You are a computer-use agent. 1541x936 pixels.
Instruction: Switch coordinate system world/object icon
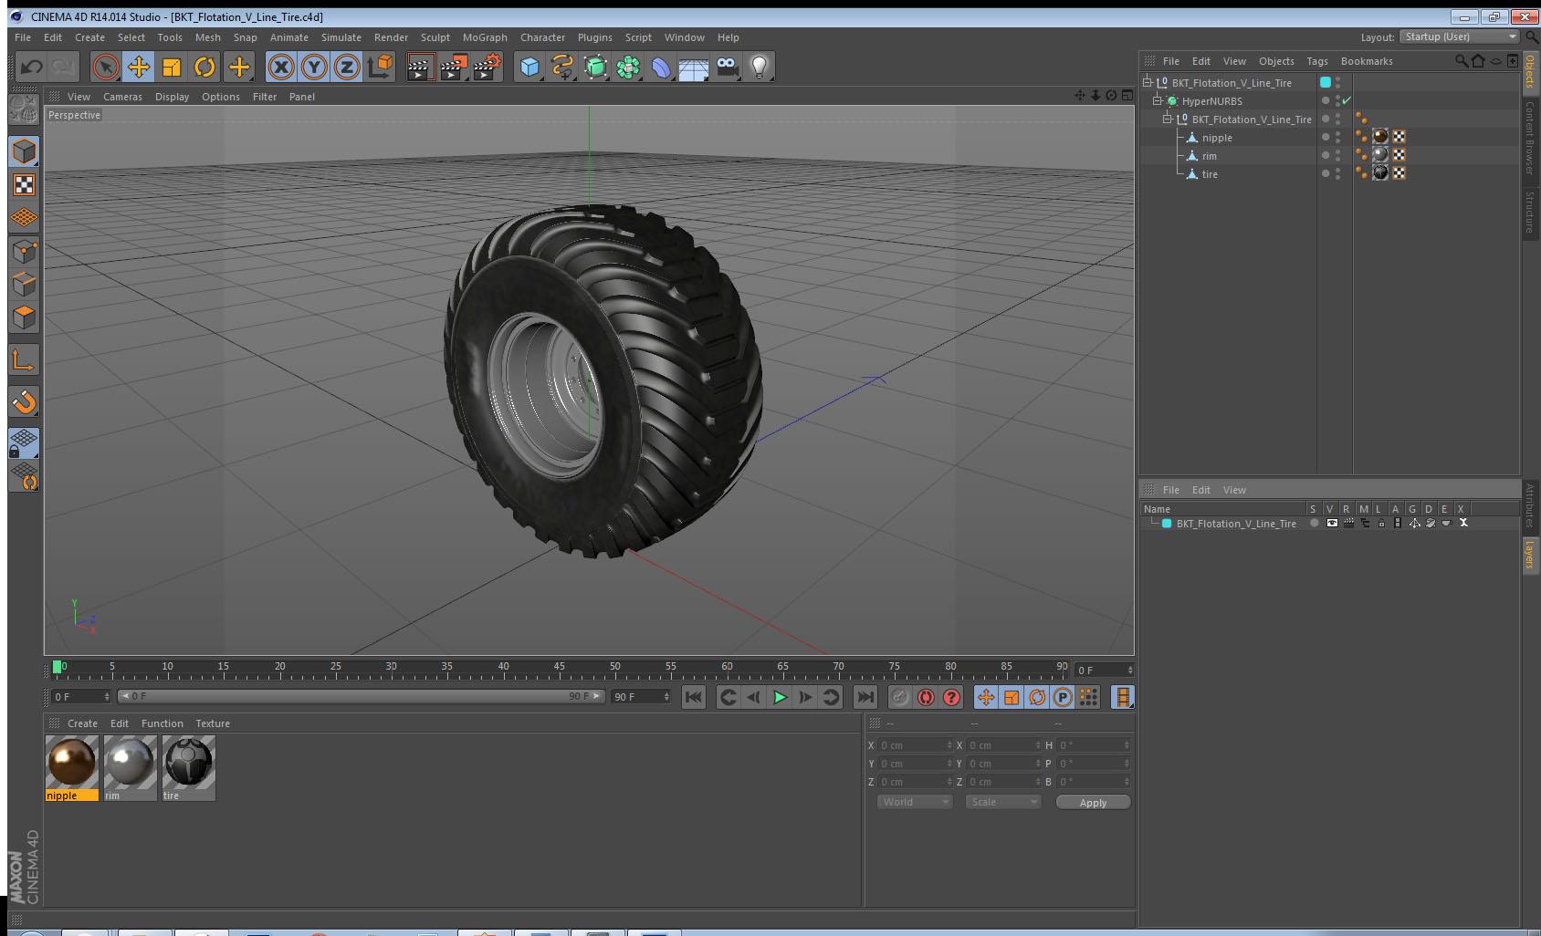[x=380, y=67]
